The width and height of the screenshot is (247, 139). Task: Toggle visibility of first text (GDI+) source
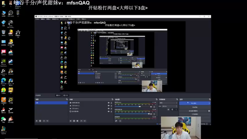coord(109,106)
